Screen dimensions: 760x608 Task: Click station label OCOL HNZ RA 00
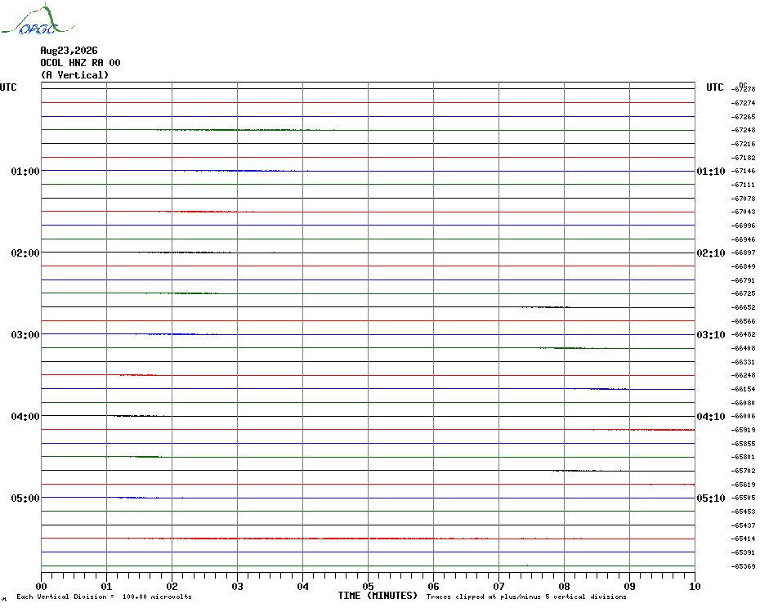point(80,63)
